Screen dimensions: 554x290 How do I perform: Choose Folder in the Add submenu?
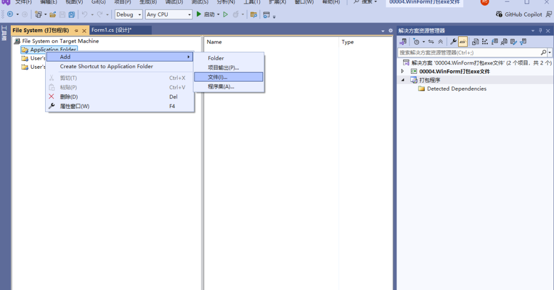click(229, 58)
